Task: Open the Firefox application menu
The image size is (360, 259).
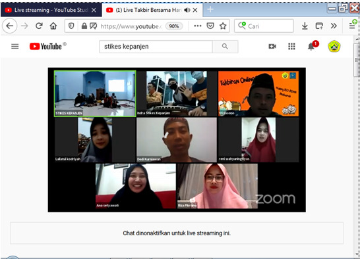Action: [x=353, y=26]
